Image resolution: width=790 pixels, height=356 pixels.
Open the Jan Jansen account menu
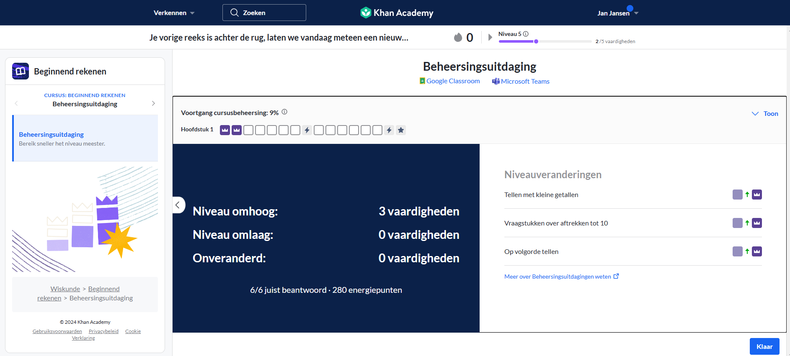(617, 13)
